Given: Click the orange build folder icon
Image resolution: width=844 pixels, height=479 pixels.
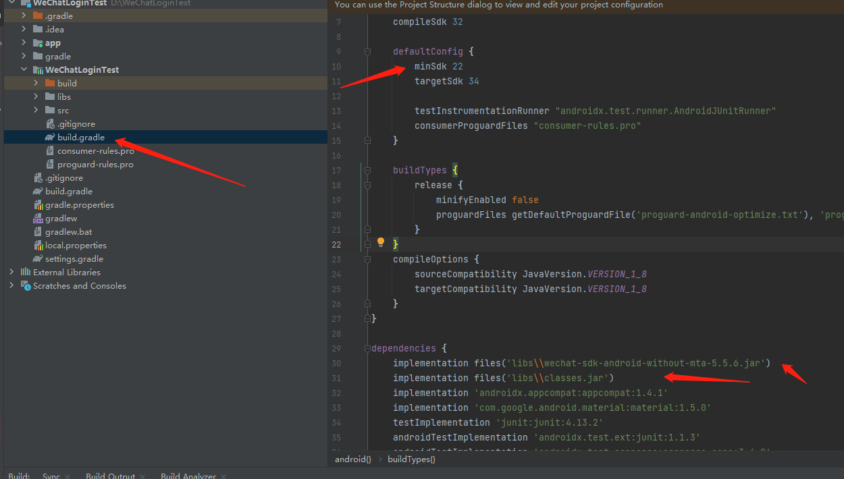Looking at the screenshot, I should [51, 83].
